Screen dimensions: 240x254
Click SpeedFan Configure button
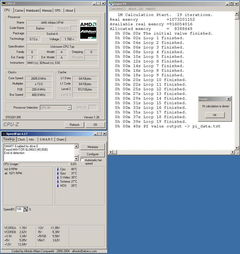click(93, 154)
